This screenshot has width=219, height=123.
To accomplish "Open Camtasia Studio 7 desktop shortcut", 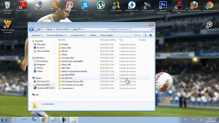I will [x=147, y=8].
